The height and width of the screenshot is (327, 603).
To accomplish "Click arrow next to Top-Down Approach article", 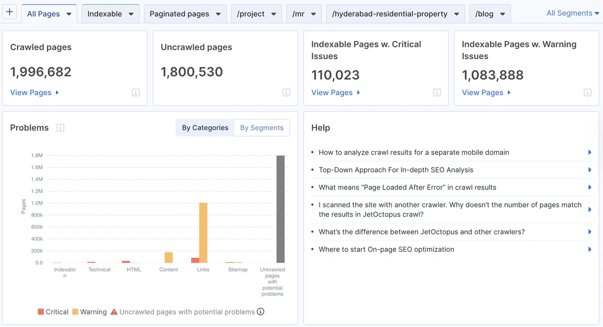I will [x=590, y=170].
